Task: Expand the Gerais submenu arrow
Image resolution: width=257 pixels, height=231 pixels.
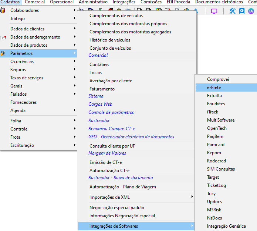Action: [x=75, y=85]
